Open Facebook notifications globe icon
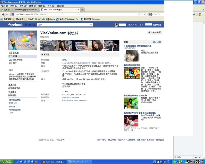The image size is (205, 164). pyautogui.click(x=34, y=25)
